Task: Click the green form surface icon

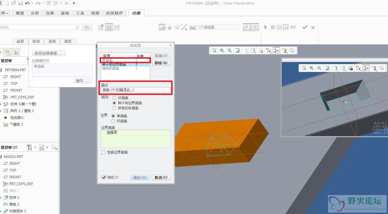Action: [193, 27]
